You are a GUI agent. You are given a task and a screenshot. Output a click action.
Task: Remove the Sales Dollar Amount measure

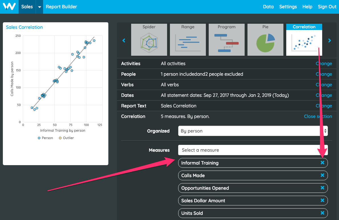[x=322, y=200]
